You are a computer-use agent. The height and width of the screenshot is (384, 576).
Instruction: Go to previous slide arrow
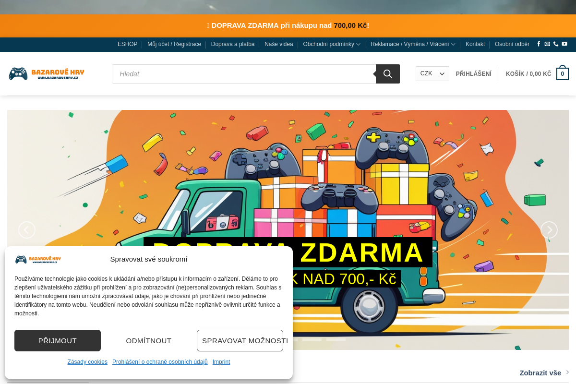pos(27,230)
